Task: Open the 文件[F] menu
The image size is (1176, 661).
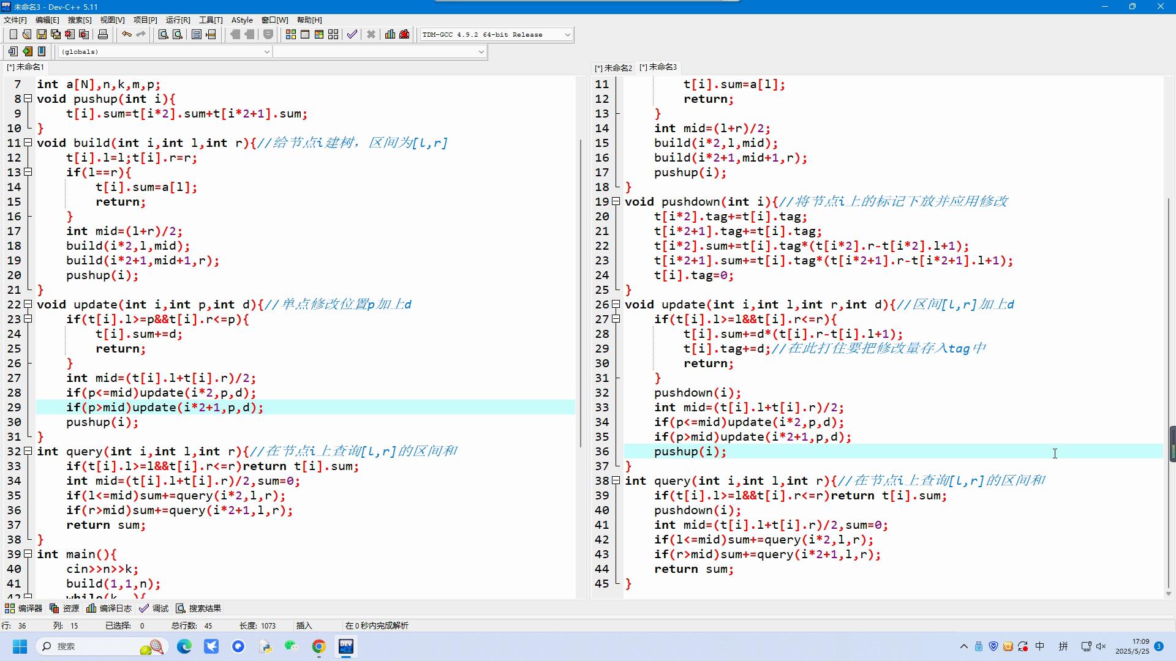Action: [x=15, y=20]
